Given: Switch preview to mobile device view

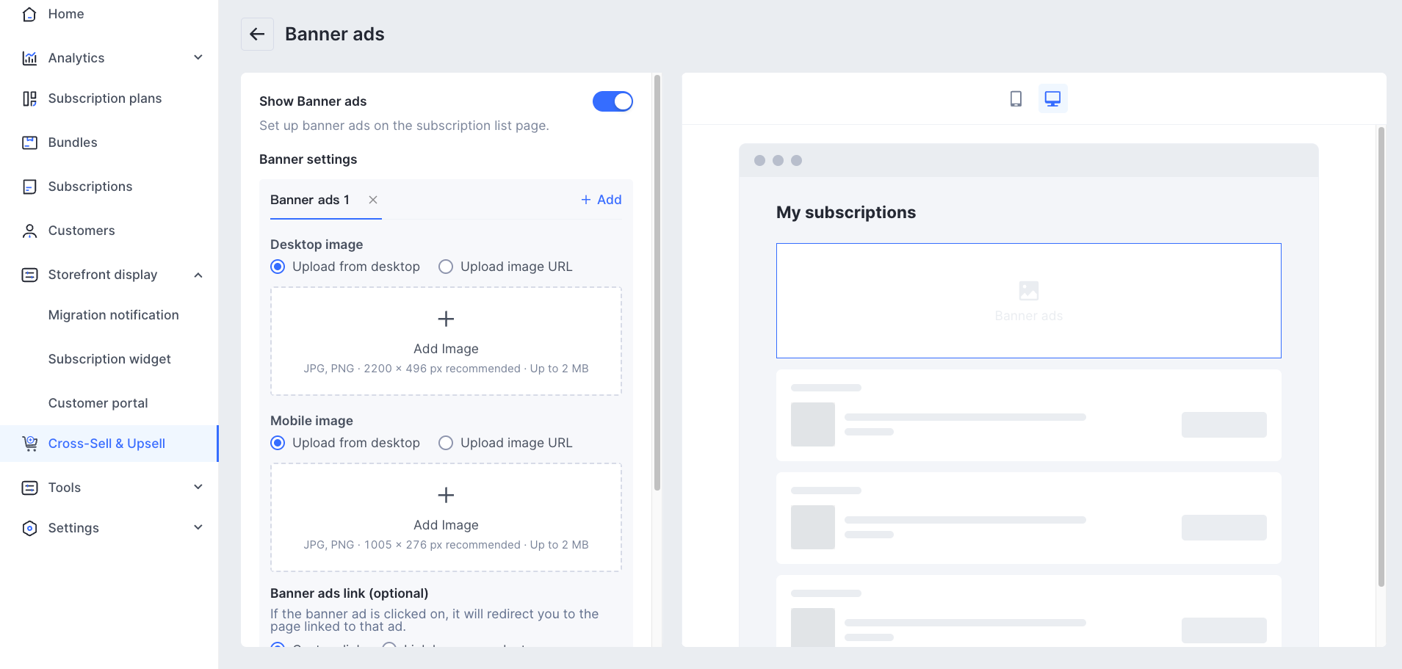Looking at the screenshot, I should (1016, 98).
